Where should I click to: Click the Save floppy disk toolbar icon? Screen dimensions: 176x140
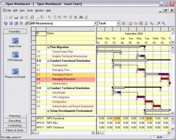[x=16, y=17]
